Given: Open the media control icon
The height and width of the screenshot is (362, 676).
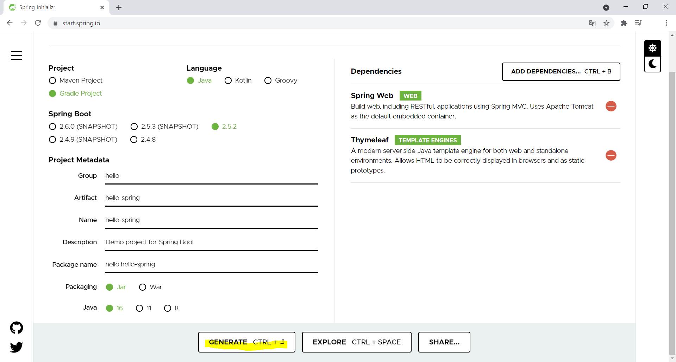Looking at the screenshot, I should click(x=638, y=23).
